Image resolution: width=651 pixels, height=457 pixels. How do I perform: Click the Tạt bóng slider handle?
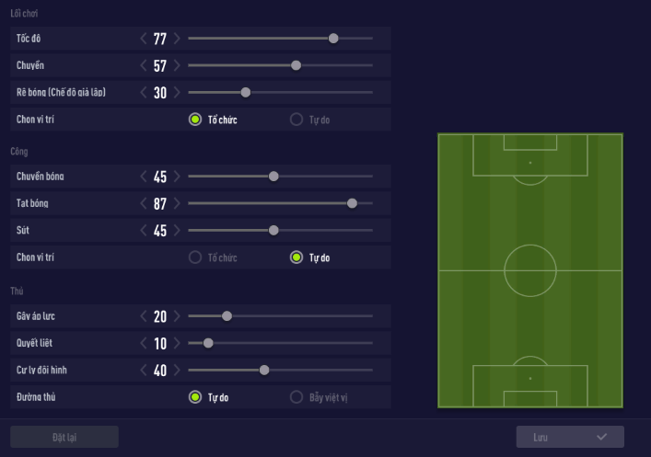[352, 203]
